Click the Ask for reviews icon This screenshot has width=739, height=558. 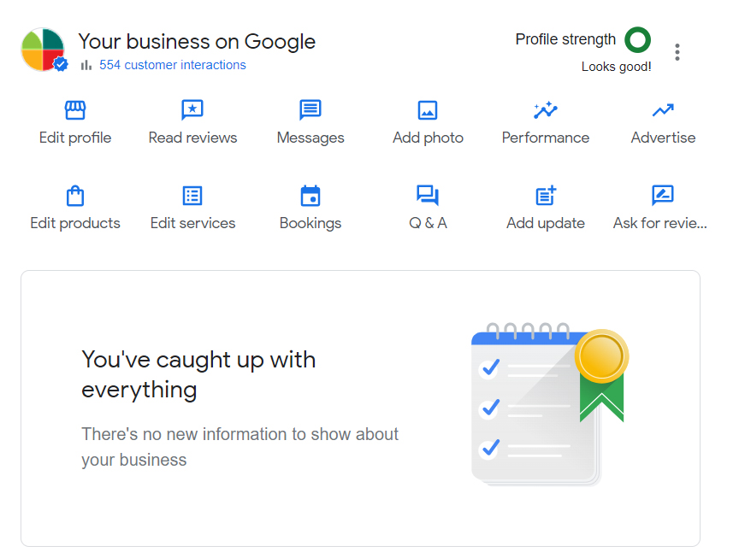click(663, 196)
